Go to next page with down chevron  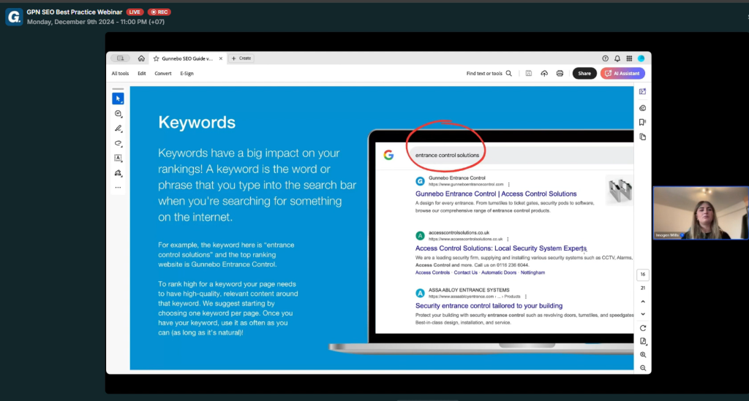(x=643, y=314)
